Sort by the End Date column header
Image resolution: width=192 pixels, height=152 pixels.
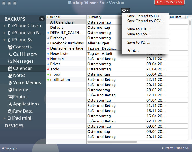click(x=177, y=17)
